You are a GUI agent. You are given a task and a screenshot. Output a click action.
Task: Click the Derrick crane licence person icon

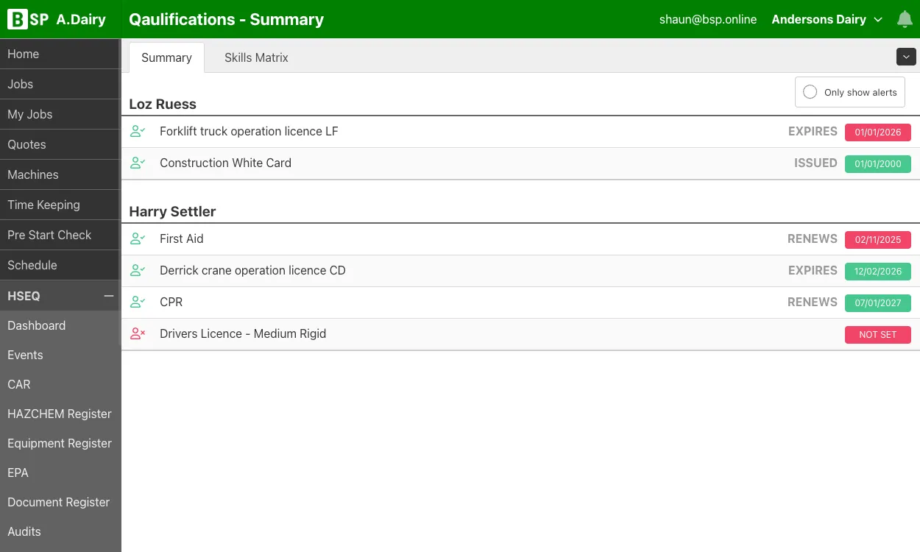[x=138, y=271]
